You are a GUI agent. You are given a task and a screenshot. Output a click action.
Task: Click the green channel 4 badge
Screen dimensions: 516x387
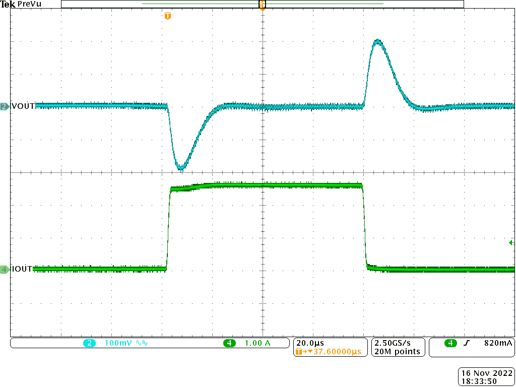(3, 269)
